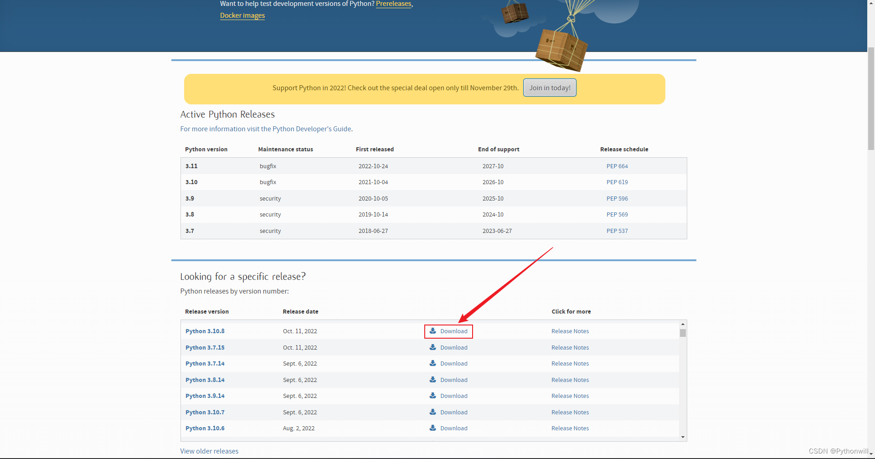This screenshot has height=459, width=875.
Task: Open Release Notes for Python 3.8.14
Action: pos(570,380)
